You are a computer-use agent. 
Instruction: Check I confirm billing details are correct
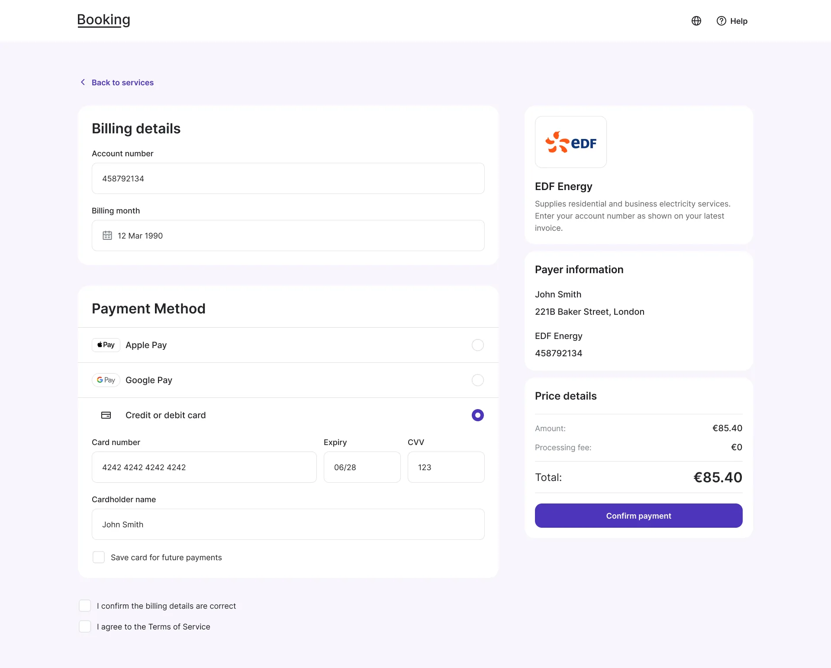point(85,606)
